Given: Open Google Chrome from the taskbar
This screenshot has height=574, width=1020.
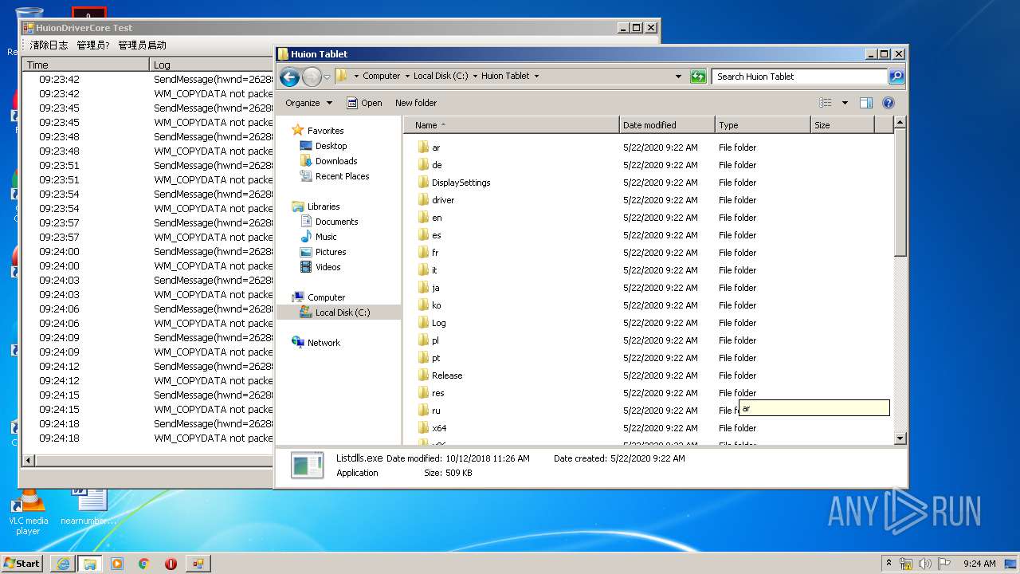Looking at the screenshot, I should click(143, 564).
